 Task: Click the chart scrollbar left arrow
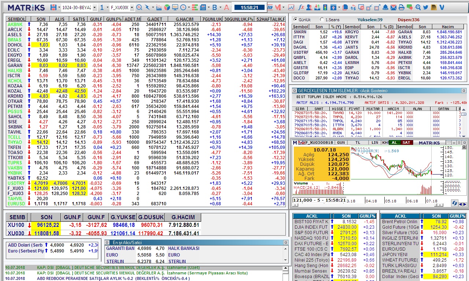295,205
